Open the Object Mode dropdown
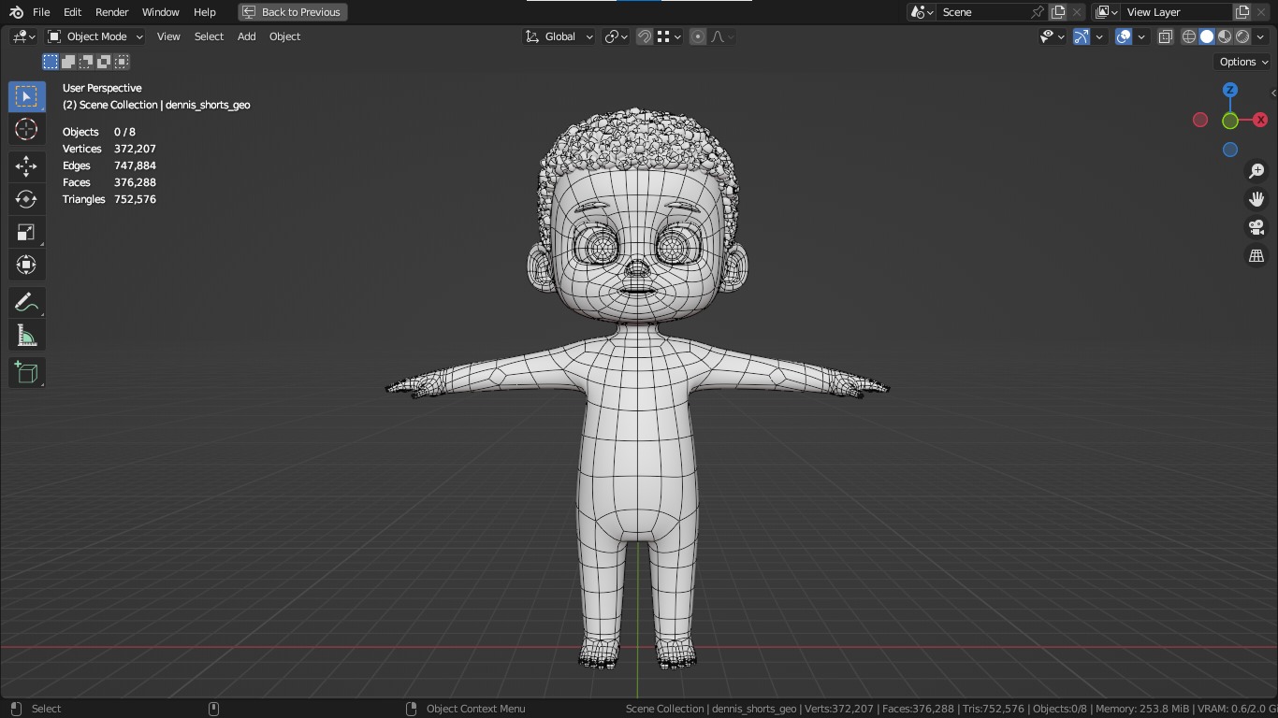This screenshot has height=718, width=1278. pyautogui.click(x=94, y=36)
